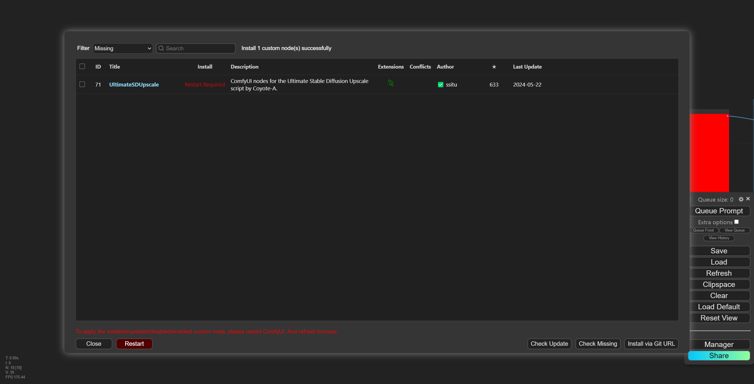The width and height of the screenshot is (754, 384).
Task: Click the Queue Front button
Action: coord(703,230)
